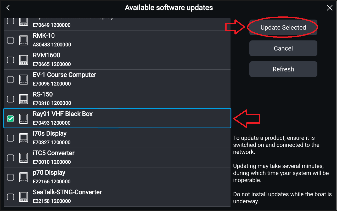Select the i70s Display checkbox
337x211 pixels.
tap(10, 138)
